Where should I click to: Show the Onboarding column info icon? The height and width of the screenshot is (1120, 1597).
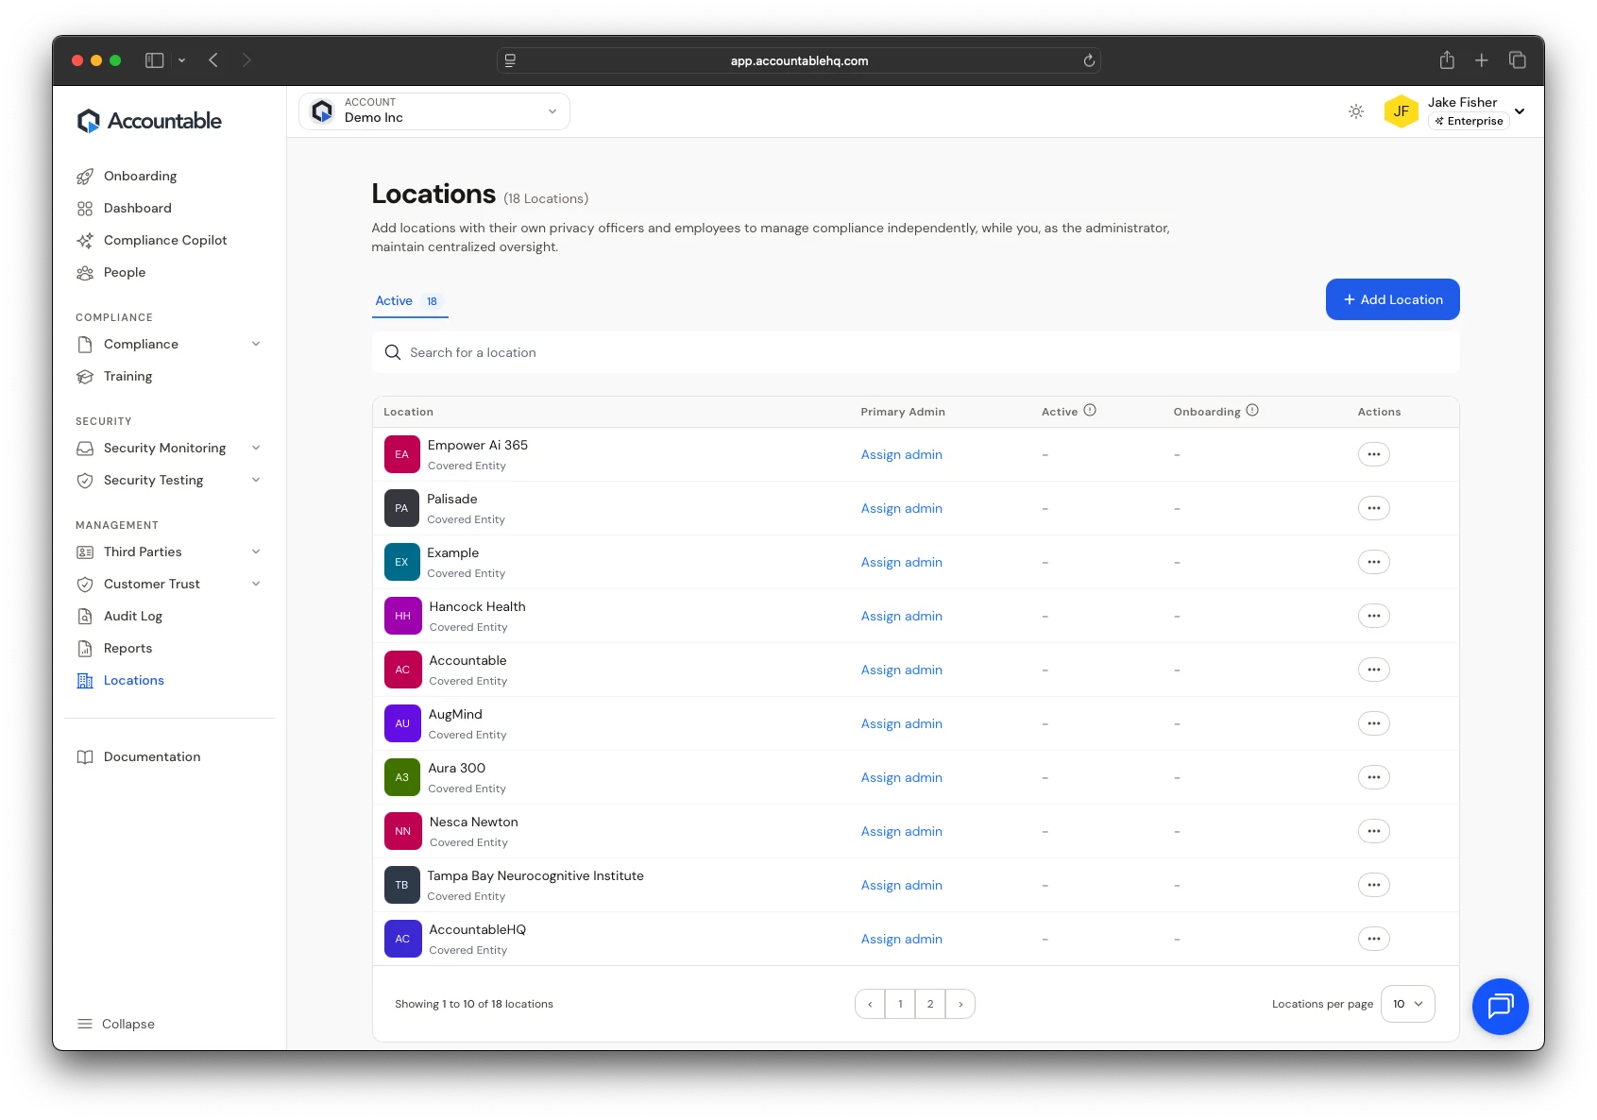click(x=1252, y=411)
